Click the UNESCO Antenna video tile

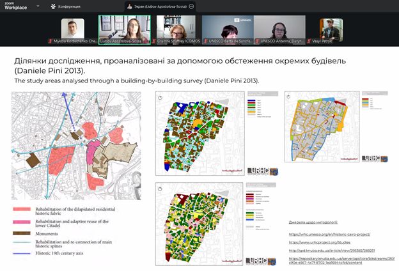click(279, 29)
